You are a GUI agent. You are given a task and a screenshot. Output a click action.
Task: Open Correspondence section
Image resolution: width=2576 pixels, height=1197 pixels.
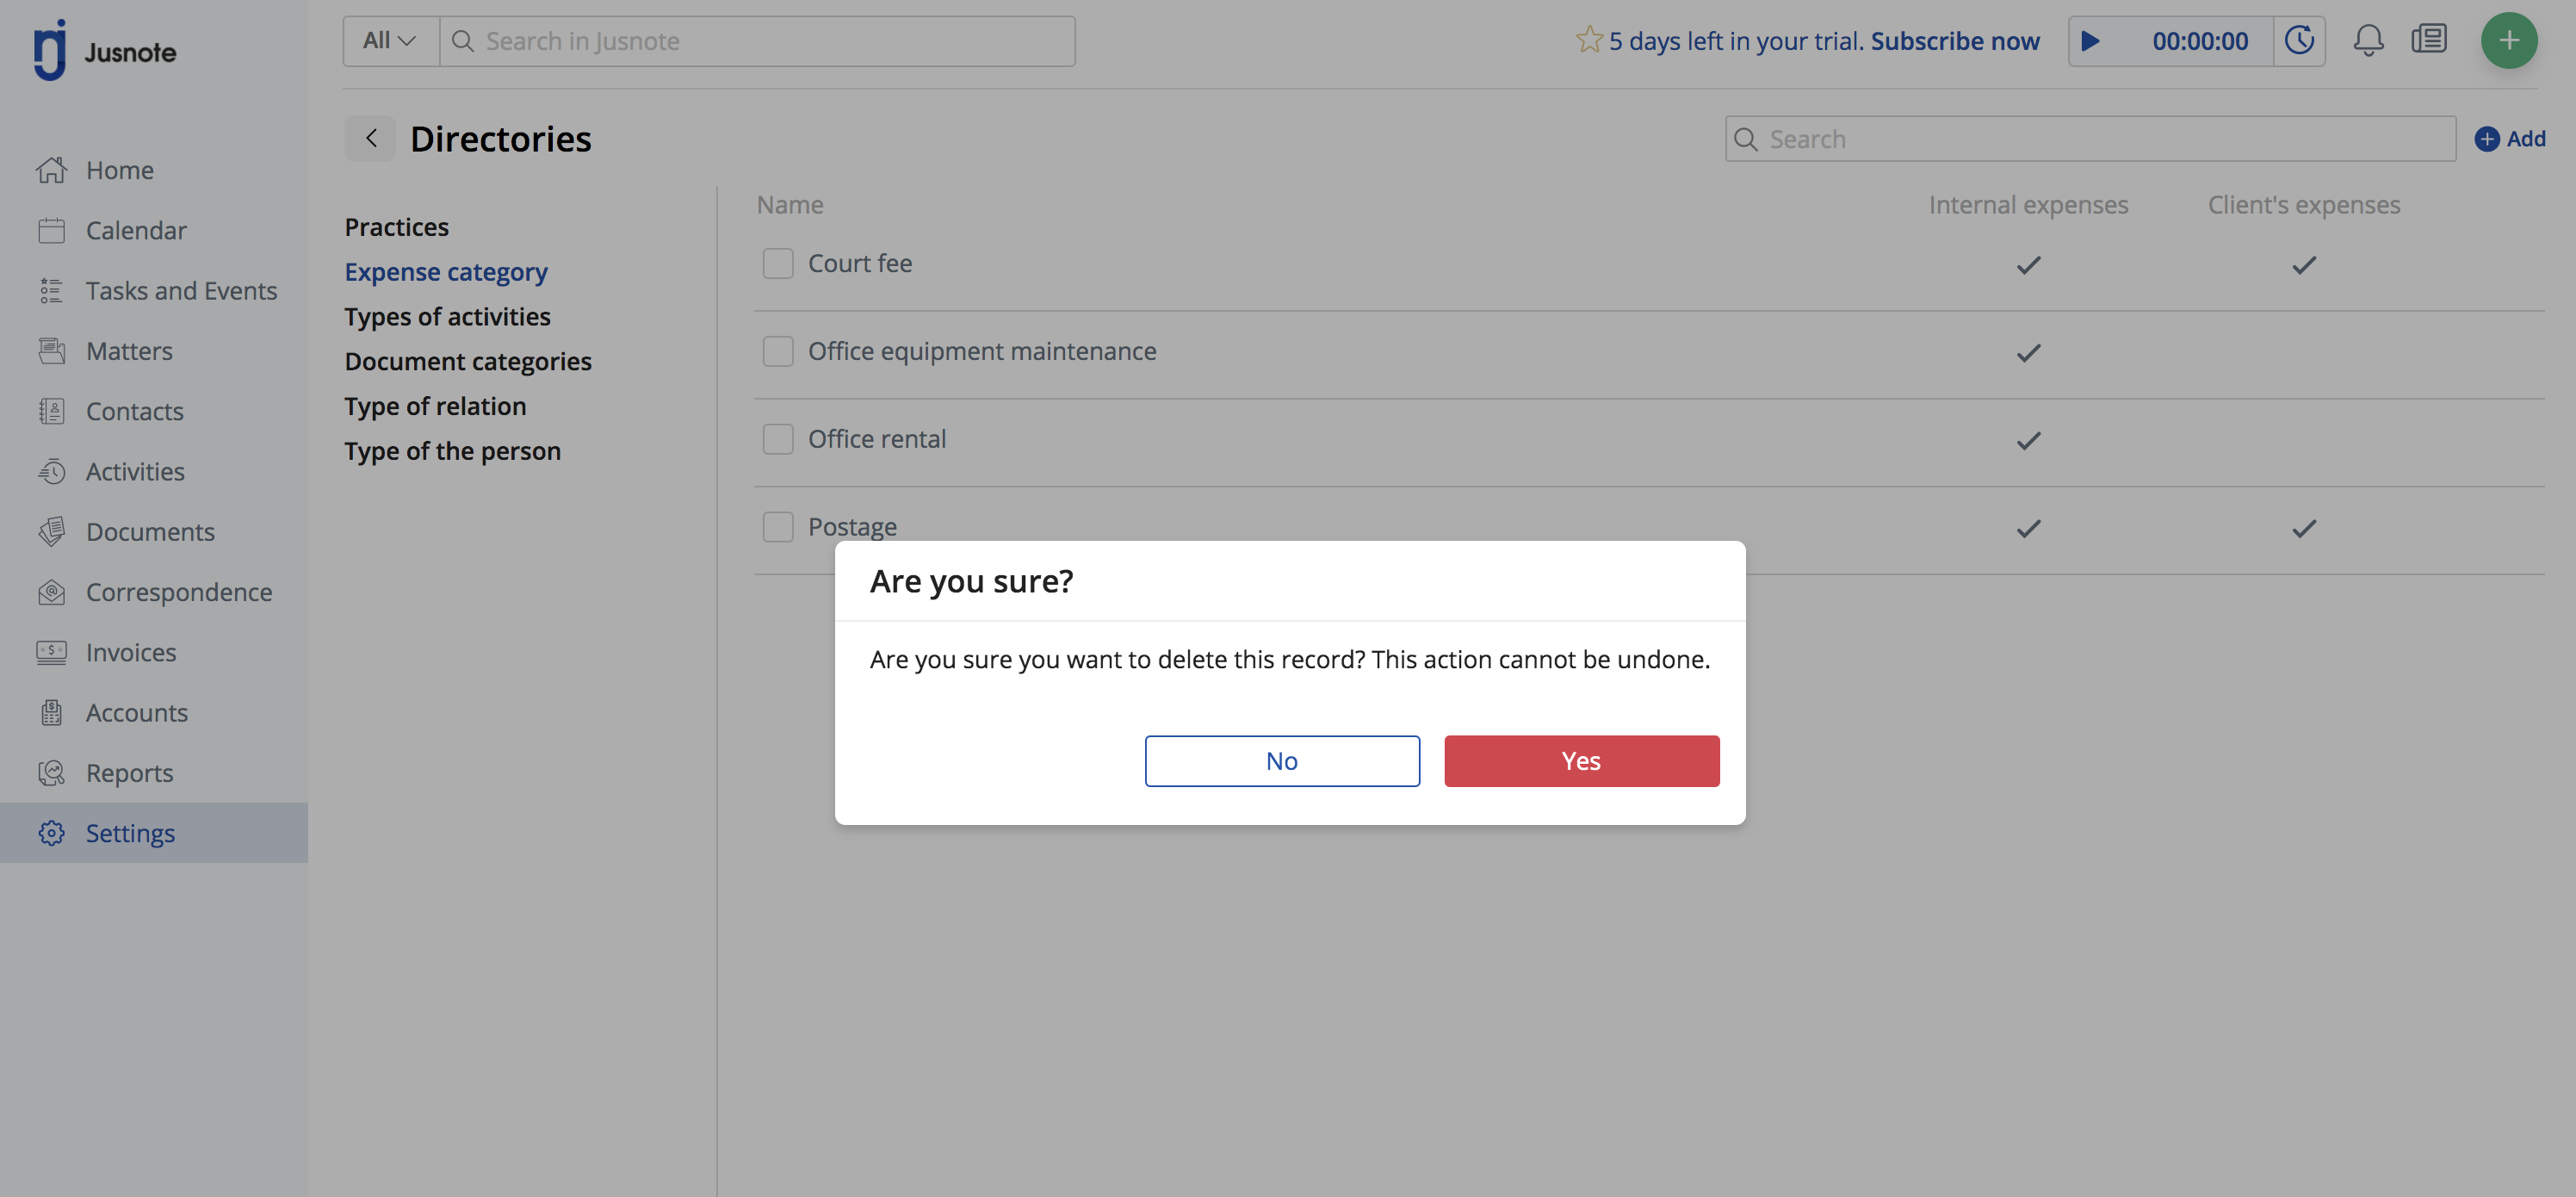pos(178,592)
